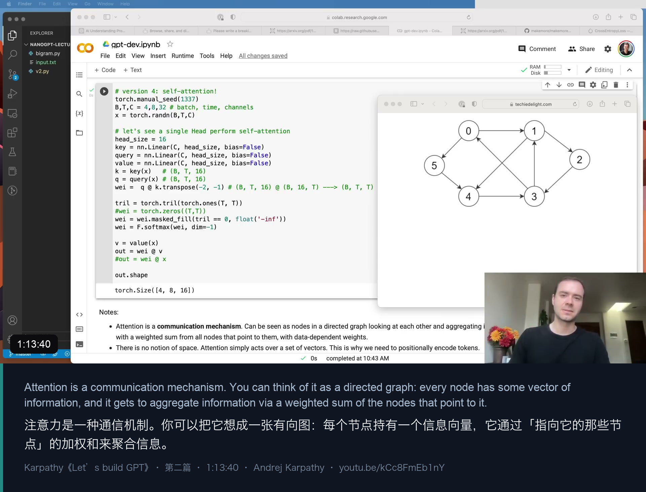Viewport: 646px width, 492px height.
Task: Delete the cell with trash icon
Action: (616, 85)
